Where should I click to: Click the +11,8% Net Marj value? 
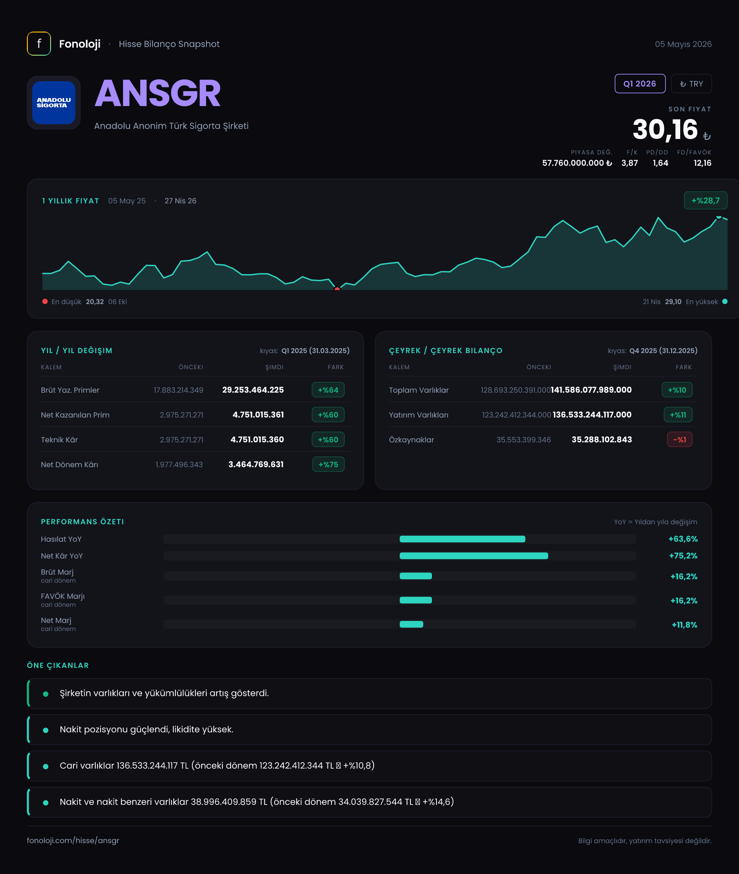point(685,625)
